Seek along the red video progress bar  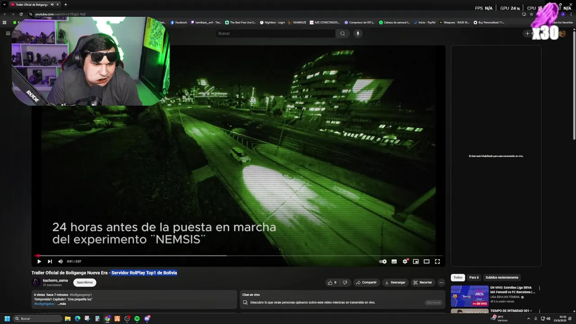pos(238,256)
